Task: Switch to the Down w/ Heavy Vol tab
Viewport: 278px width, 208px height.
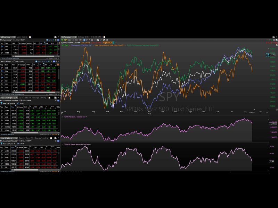Action: point(26,138)
